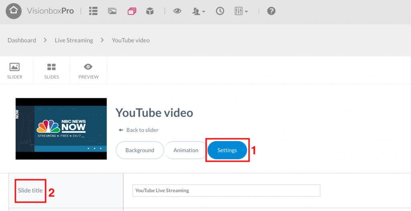This screenshot has height=211, width=411.
Task: Switch to the SLIDER tab
Action: 15,71
